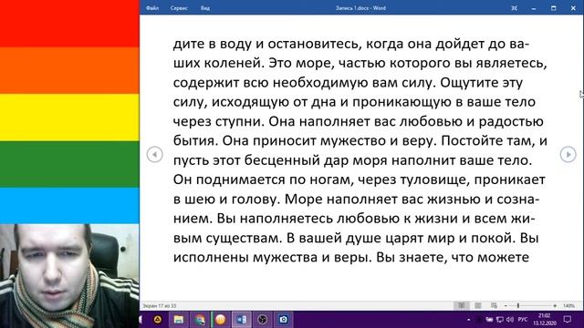Open zoom dialog via 140% label
This screenshot has height=328, width=584.
click(568, 306)
